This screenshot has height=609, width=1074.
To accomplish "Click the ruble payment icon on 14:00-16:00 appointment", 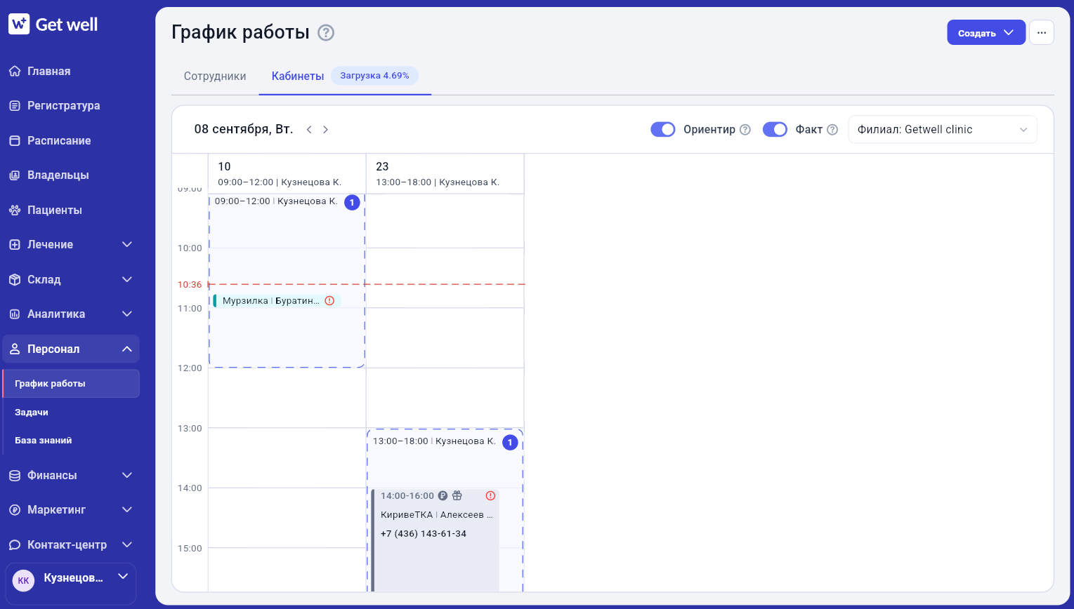I will pos(443,495).
